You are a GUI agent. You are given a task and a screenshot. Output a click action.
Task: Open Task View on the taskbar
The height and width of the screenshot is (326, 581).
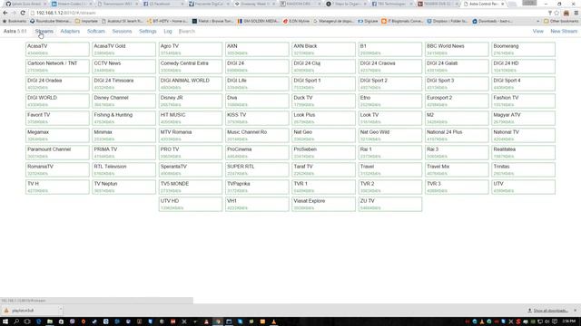27,321
